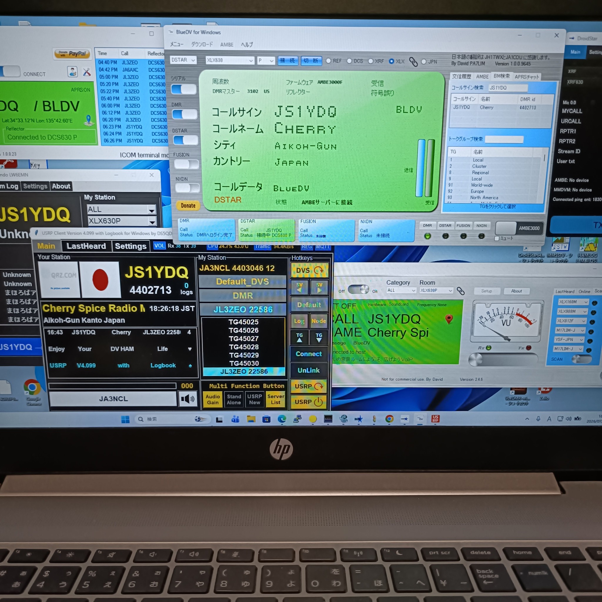
Task: Click the TG up arrow hotkey
Action: (x=300, y=337)
